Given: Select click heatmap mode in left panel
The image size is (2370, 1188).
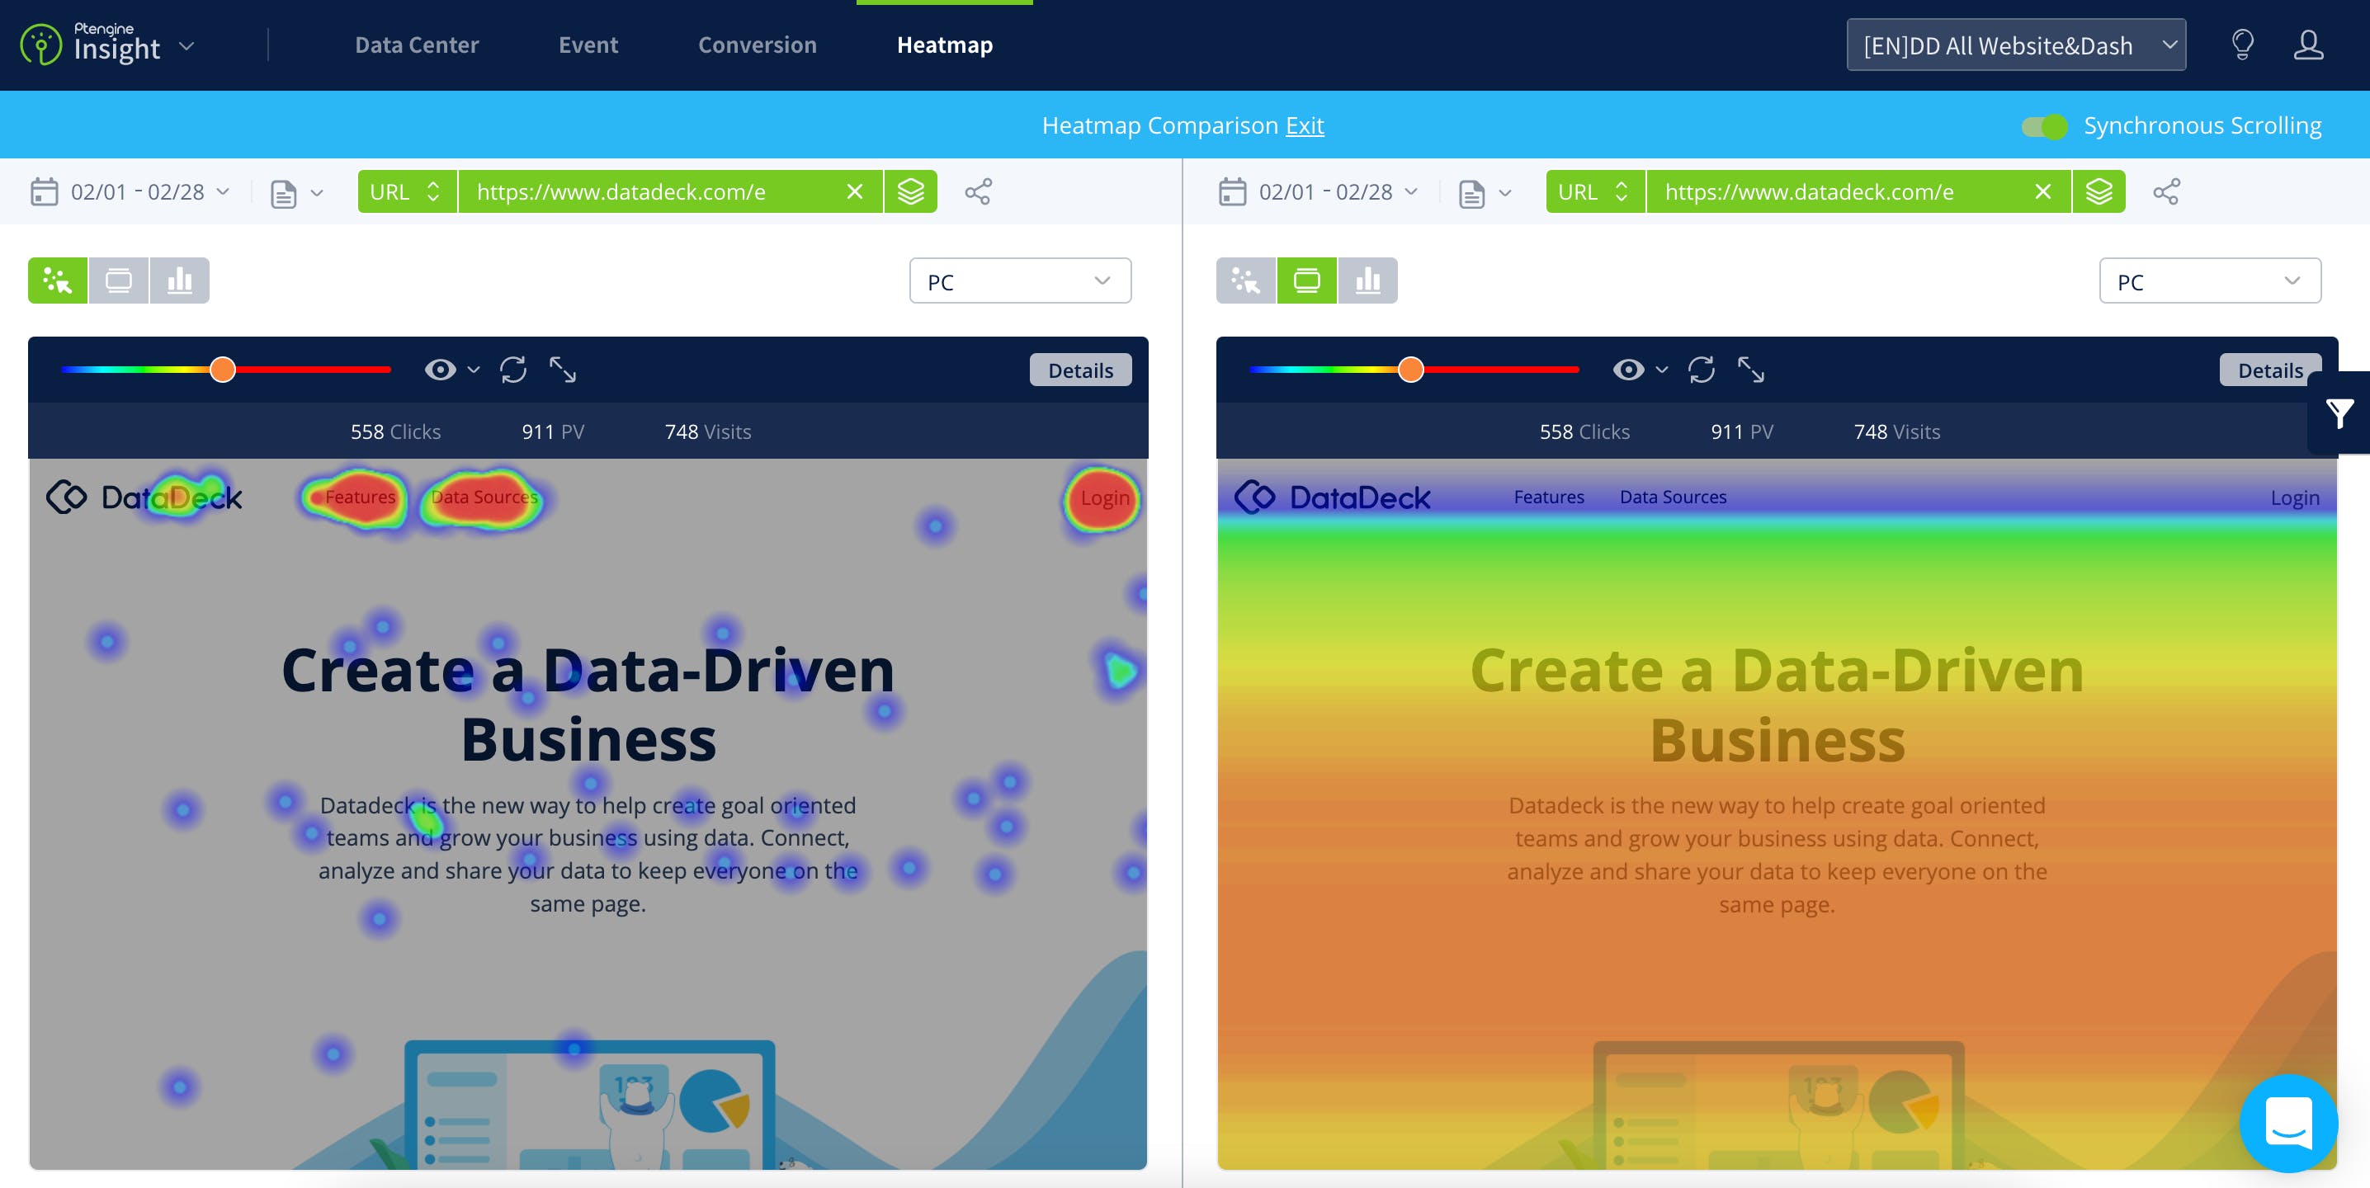Looking at the screenshot, I should pos(57,280).
